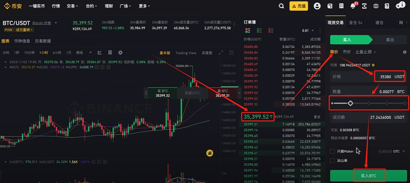410x183 pixels.
Task: Open the search magnifier icon
Action: coord(281,6)
